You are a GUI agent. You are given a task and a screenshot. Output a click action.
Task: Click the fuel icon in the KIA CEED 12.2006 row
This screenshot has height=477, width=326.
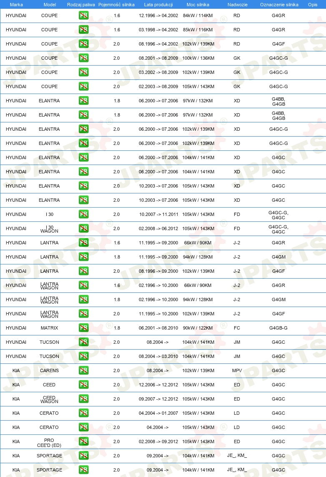pyautogui.click(x=83, y=385)
